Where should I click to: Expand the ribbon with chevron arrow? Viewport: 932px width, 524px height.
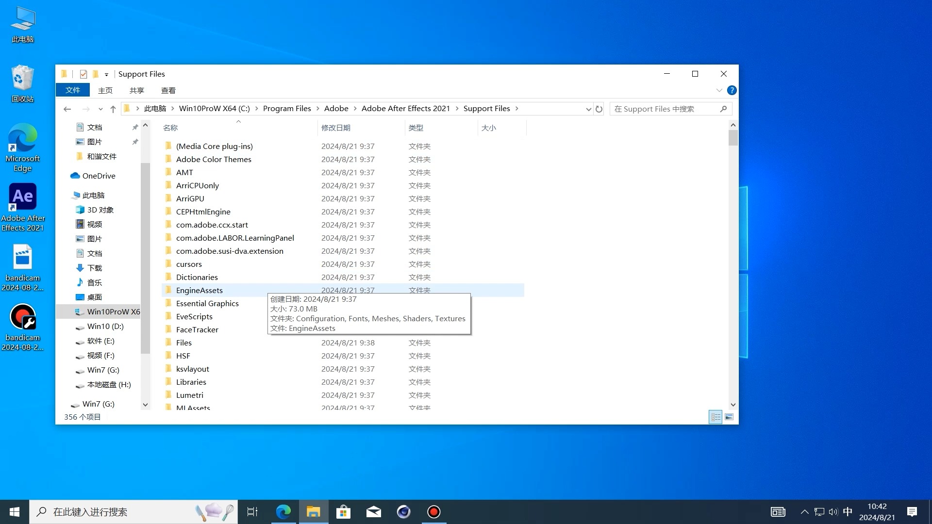[x=719, y=90]
